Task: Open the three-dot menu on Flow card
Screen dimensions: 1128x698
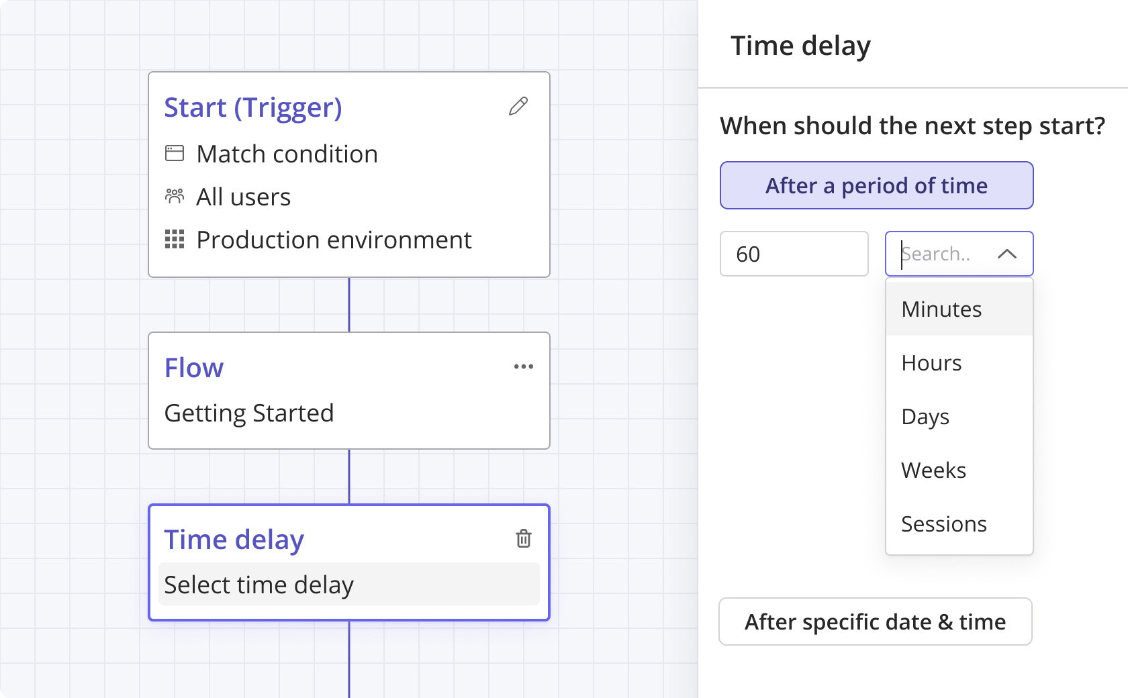Action: [x=523, y=366]
